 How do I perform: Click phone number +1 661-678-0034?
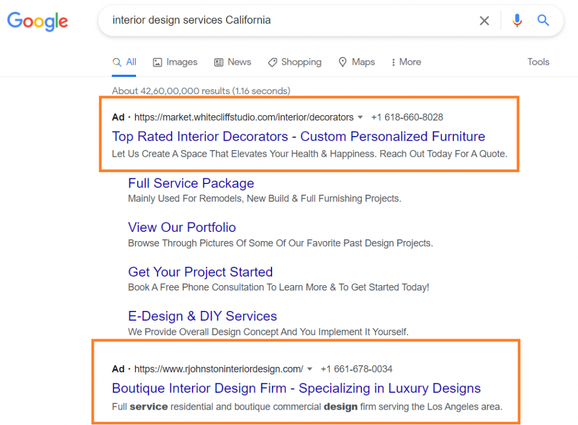click(x=357, y=369)
